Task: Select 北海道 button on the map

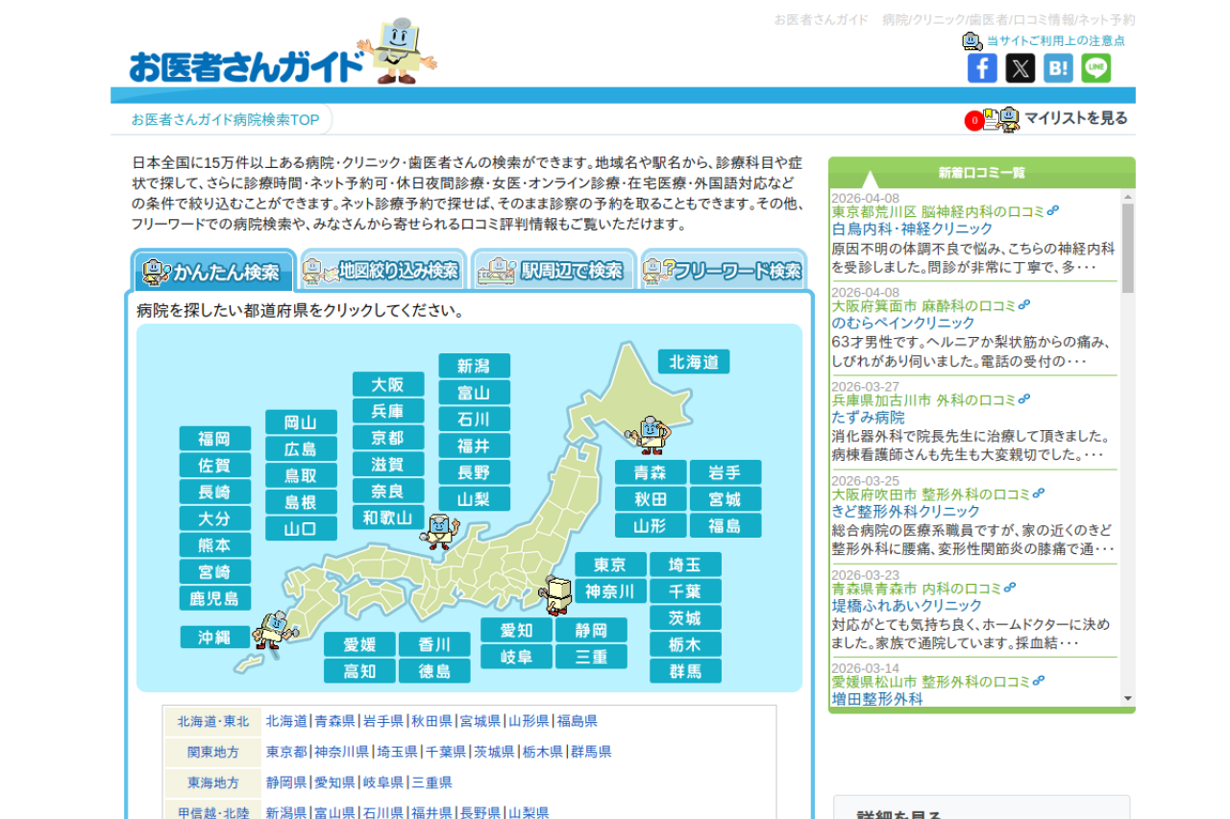Action: point(694,362)
